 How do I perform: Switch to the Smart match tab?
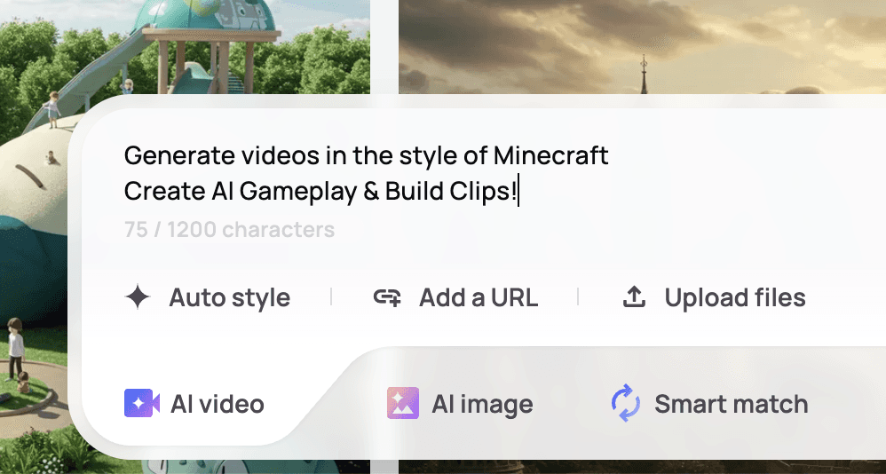(x=709, y=404)
